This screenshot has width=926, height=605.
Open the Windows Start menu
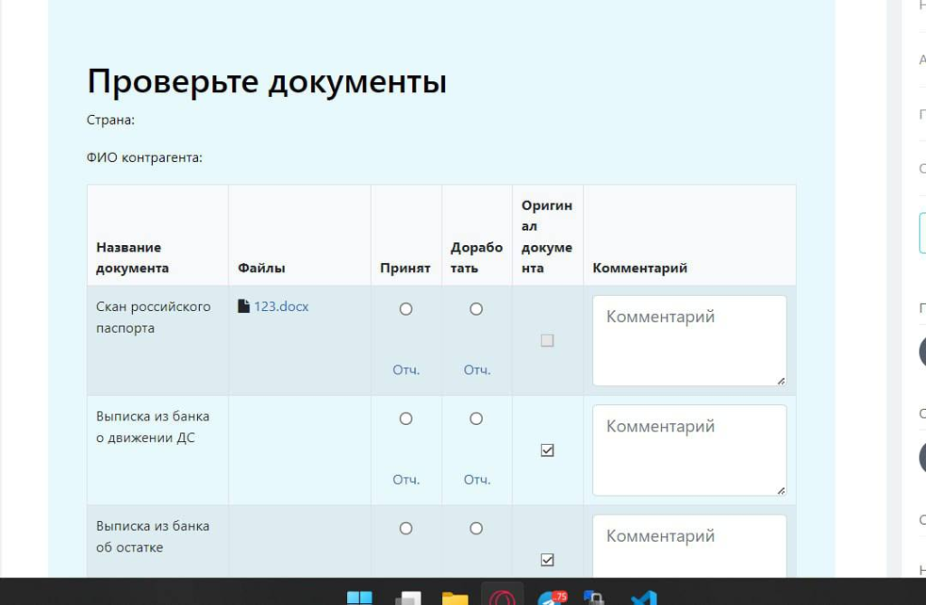(x=359, y=598)
